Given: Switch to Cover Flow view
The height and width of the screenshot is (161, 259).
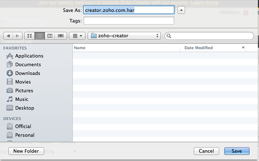Looking at the screenshot, I should [61, 36].
